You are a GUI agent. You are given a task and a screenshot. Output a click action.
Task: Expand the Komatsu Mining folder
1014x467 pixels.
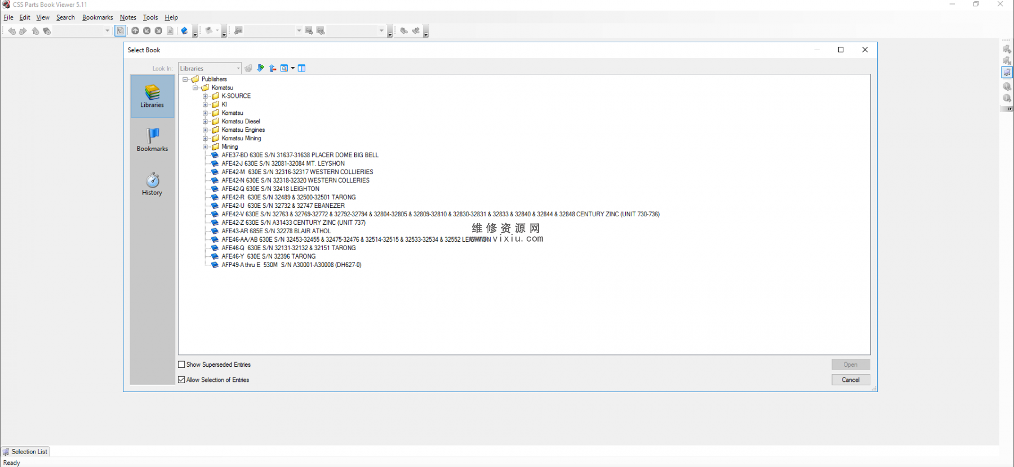coord(205,139)
